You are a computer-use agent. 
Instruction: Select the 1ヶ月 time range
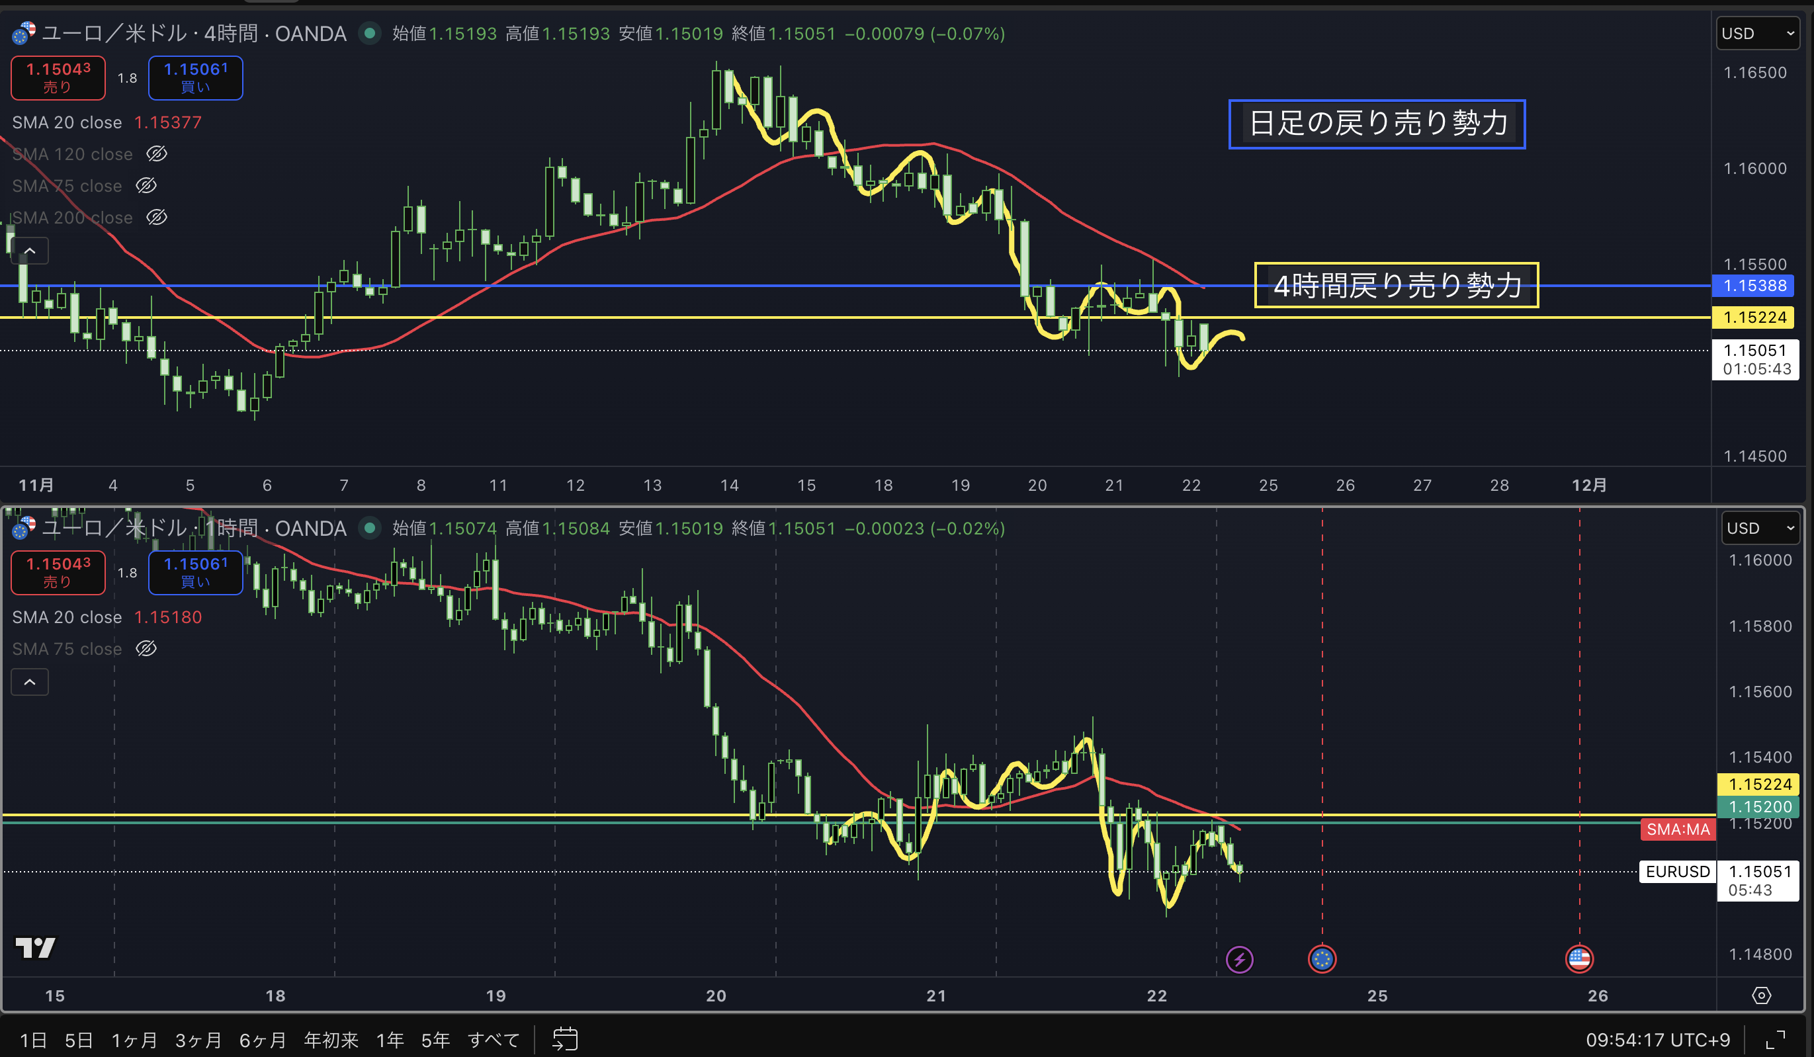tap(134, 1040)
